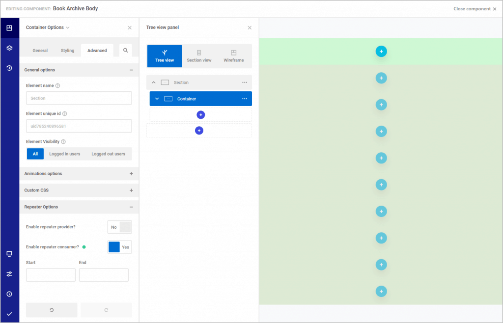Select the Library/elements icon in left sidebar
The width and height of the screenshot is (503, 323).
pos(10,48)
